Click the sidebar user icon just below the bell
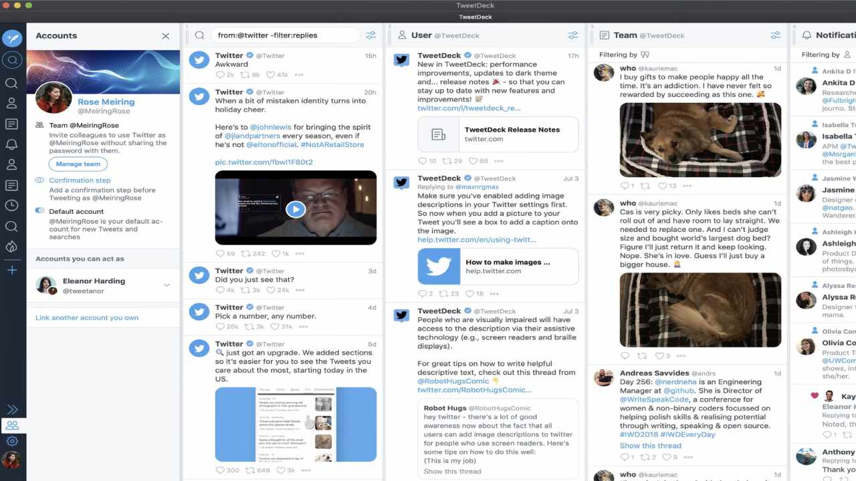 click(11, 164)
